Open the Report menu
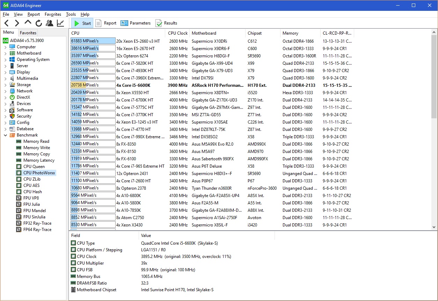The image size is (438, 301). coord(34,14)
